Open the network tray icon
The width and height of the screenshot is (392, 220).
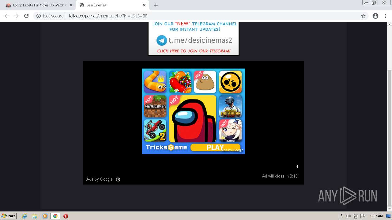tap(356, 216)
